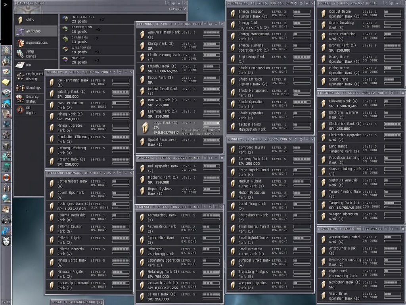Open the circle menu icon on Navigation window header

point(392,229)
